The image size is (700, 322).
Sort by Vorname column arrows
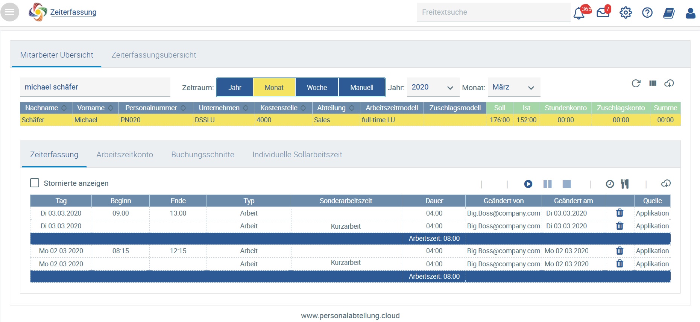pyautogui.click(x=111, y=108)
